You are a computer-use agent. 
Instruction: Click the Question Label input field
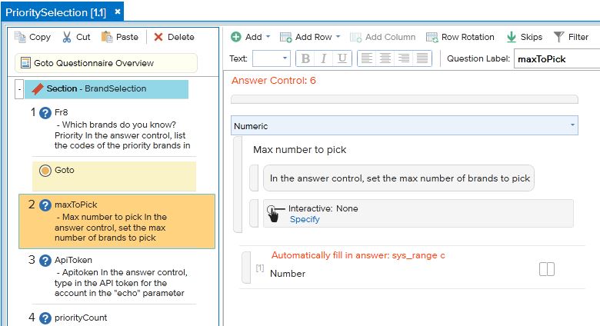click(x=557, y=59)
